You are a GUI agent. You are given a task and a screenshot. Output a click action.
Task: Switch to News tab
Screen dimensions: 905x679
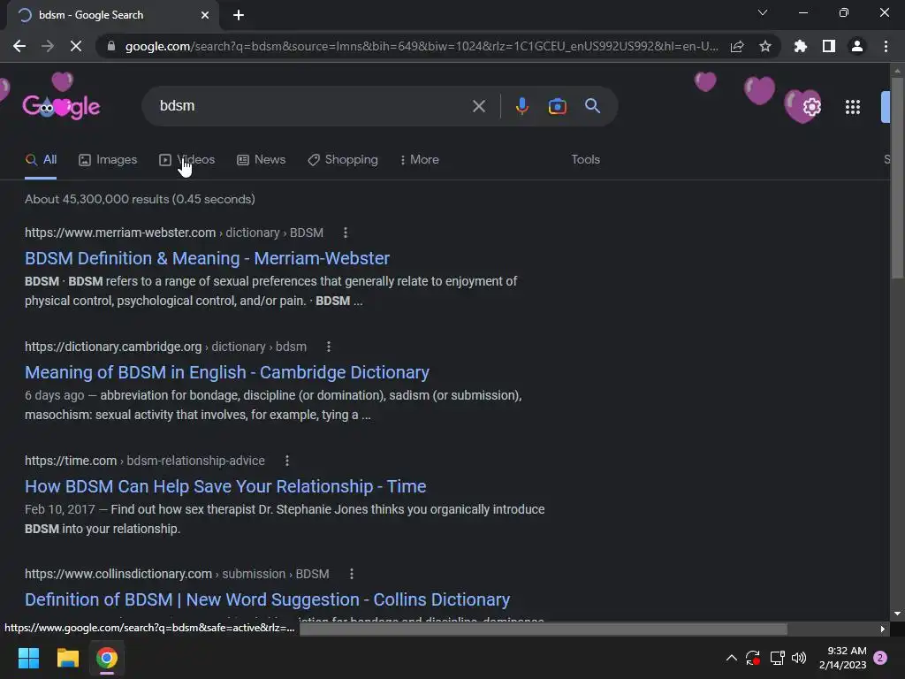click(261, 160)
